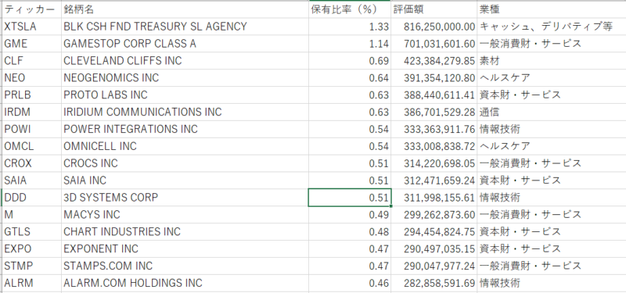Click the POWER INTEGRATIONS INC cell

185,130
